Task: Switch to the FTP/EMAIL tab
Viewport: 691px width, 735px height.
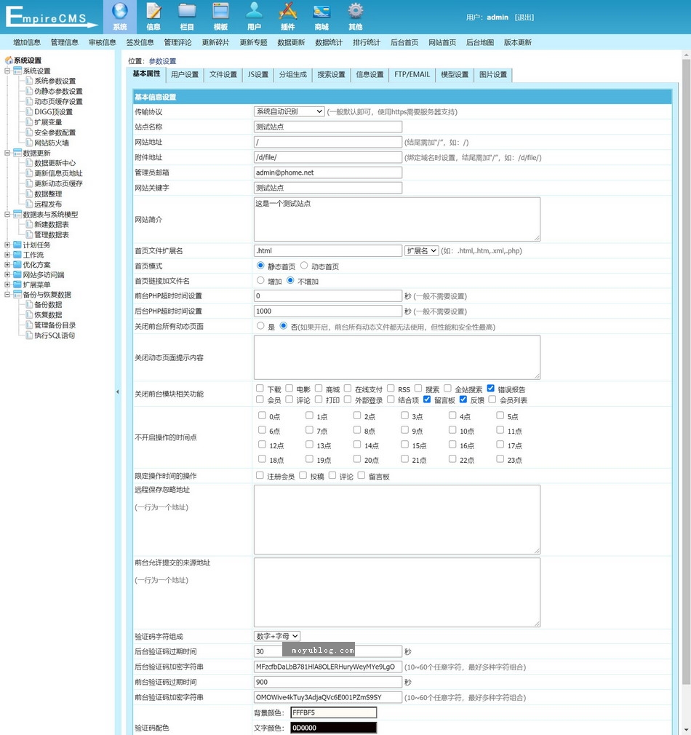Action: [x=412, y=74]
